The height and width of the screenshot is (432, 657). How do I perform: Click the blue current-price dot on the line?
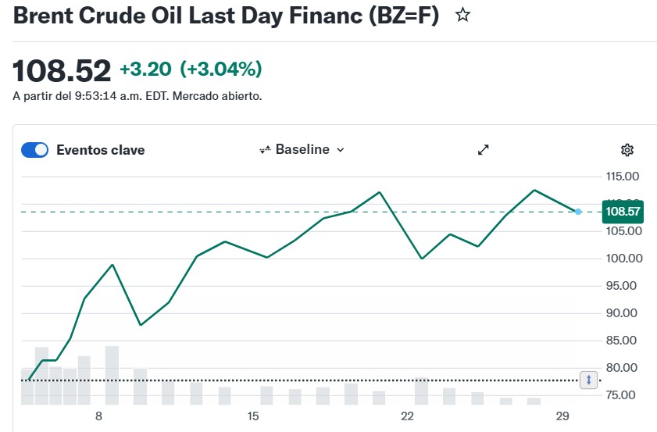(x=578, y=212)
